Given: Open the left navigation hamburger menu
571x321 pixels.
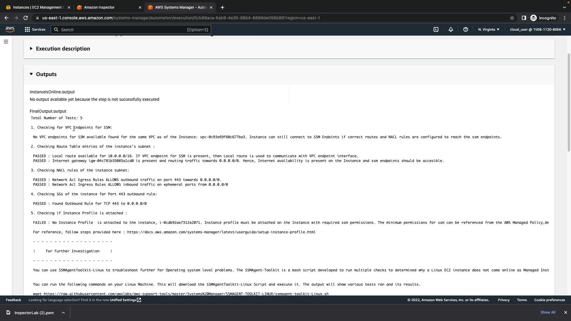Looking at the screenshot, I should pos(6,42).
